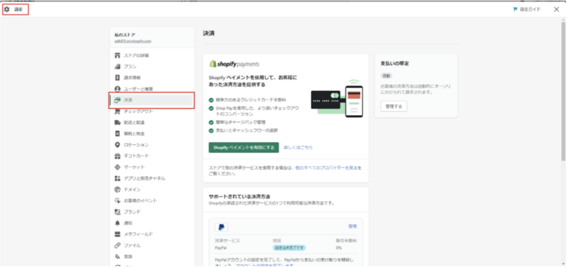Click the gift icon for ギフトカード

[117, 156]
